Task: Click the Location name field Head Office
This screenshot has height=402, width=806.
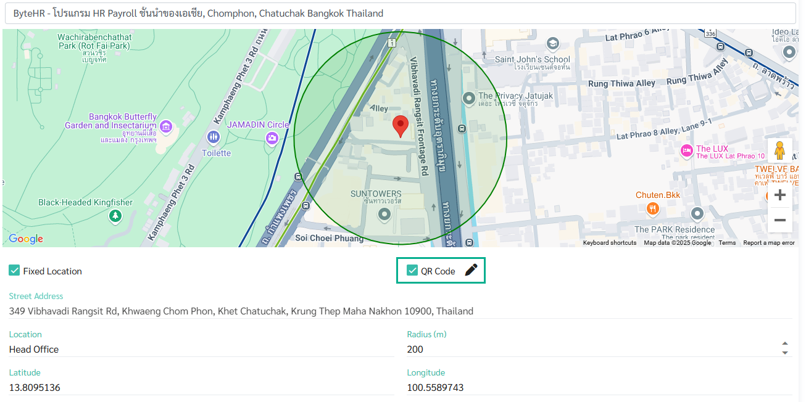Action: pos(201,350)
